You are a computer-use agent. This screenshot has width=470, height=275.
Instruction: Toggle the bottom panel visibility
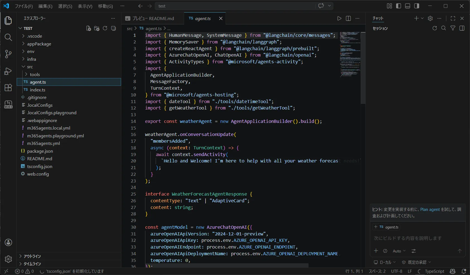408,6
